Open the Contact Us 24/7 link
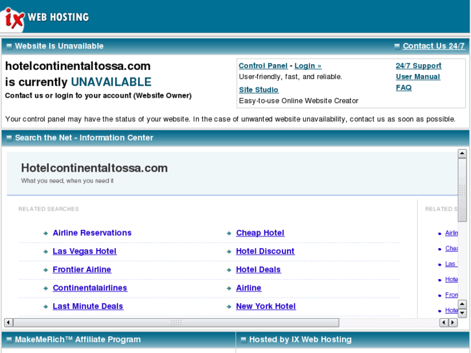471x353 pixels. [433, 46]
